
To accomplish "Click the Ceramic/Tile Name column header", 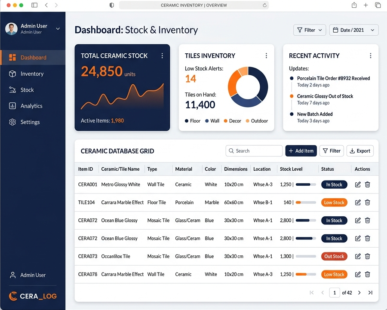I will pyautogui.click(x=120, y=169).
